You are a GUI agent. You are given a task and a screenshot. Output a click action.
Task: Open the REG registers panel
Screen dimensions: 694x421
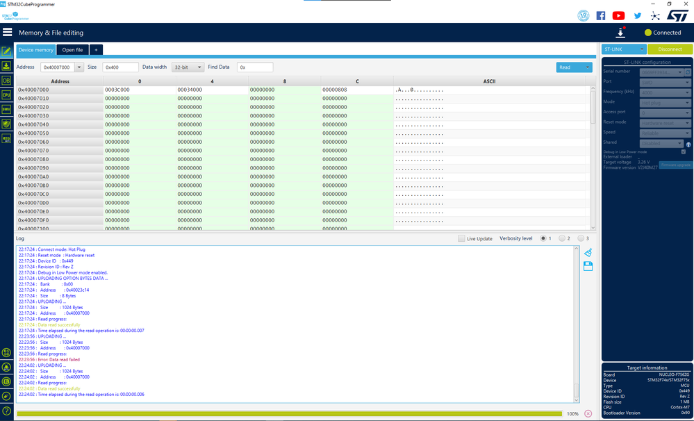[x=6, y=138]
